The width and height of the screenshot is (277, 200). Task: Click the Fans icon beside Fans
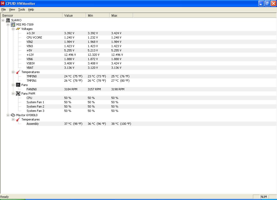click(18, 85)
